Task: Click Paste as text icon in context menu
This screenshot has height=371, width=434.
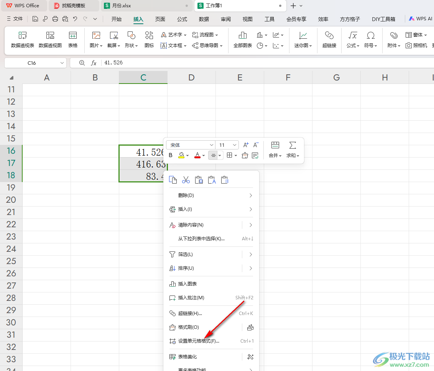Action: 212,180
